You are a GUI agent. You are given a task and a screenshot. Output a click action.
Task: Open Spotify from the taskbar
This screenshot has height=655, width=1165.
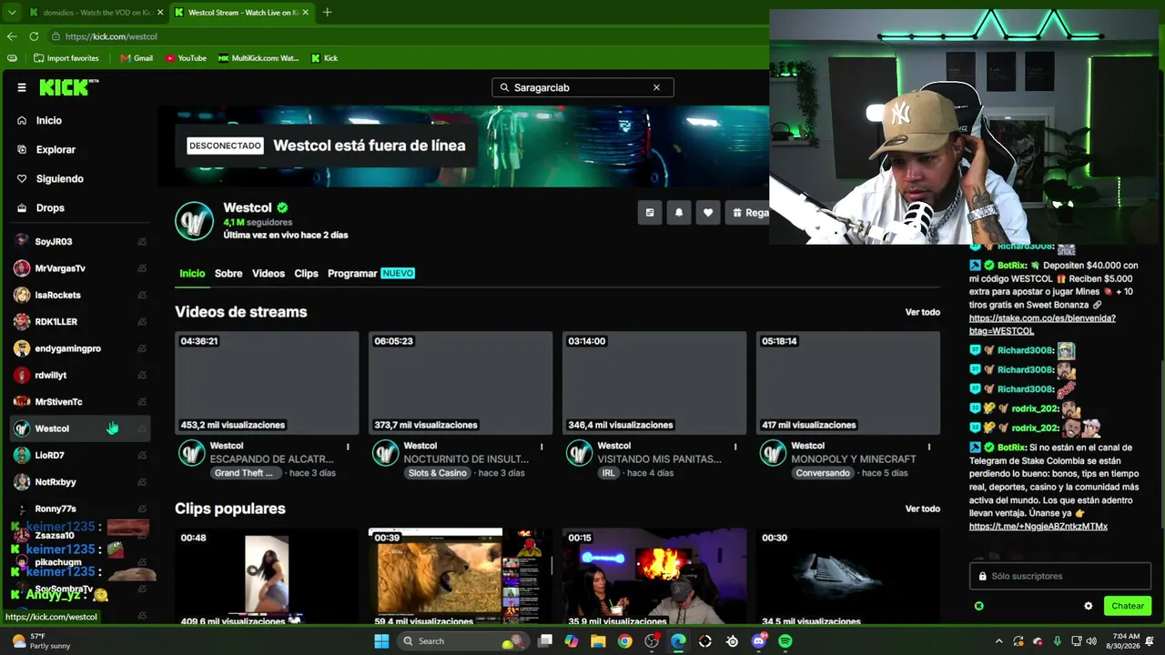pyautogui.click(x=785, y=641)
